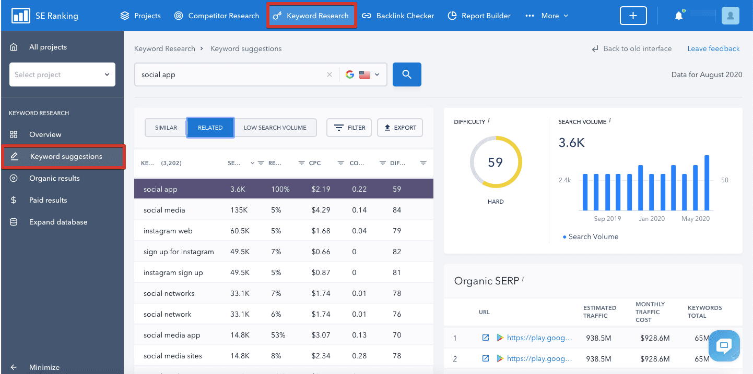The width and height of the screenshot is (753, 374).
Task: Go to All projects in the sidebar
Action: (x=48, y=47)
